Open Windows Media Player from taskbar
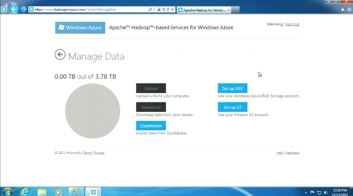Screen dimensions: 353x196 [x=58, y=192]
